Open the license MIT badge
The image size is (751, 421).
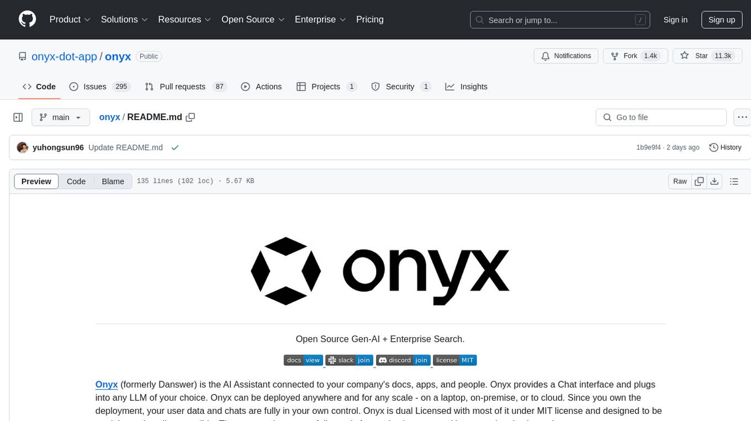point(454,360)
